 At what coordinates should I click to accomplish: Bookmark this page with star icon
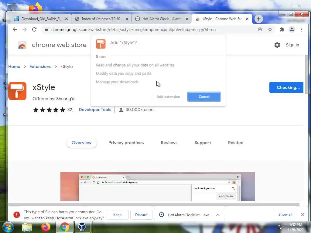click(x=270, y=29)
